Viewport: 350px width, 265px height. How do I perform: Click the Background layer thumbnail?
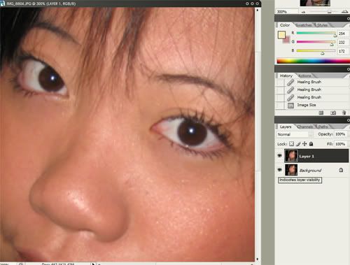pyautogui.click(x=291, y=170)
